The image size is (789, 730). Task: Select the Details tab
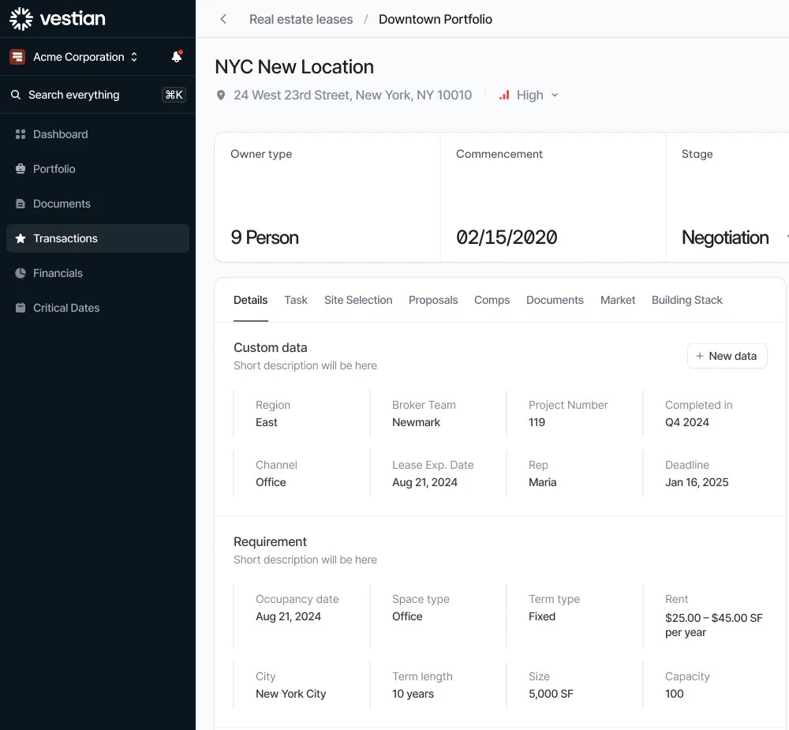(251, 300)
